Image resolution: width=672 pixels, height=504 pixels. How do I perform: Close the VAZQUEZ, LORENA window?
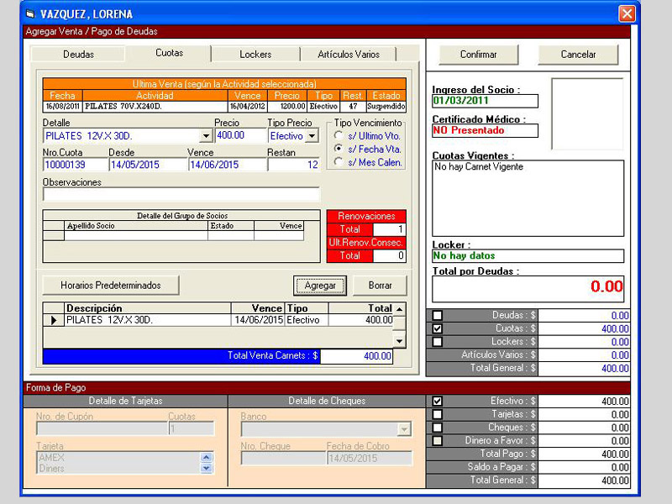[x=626, y=13]
